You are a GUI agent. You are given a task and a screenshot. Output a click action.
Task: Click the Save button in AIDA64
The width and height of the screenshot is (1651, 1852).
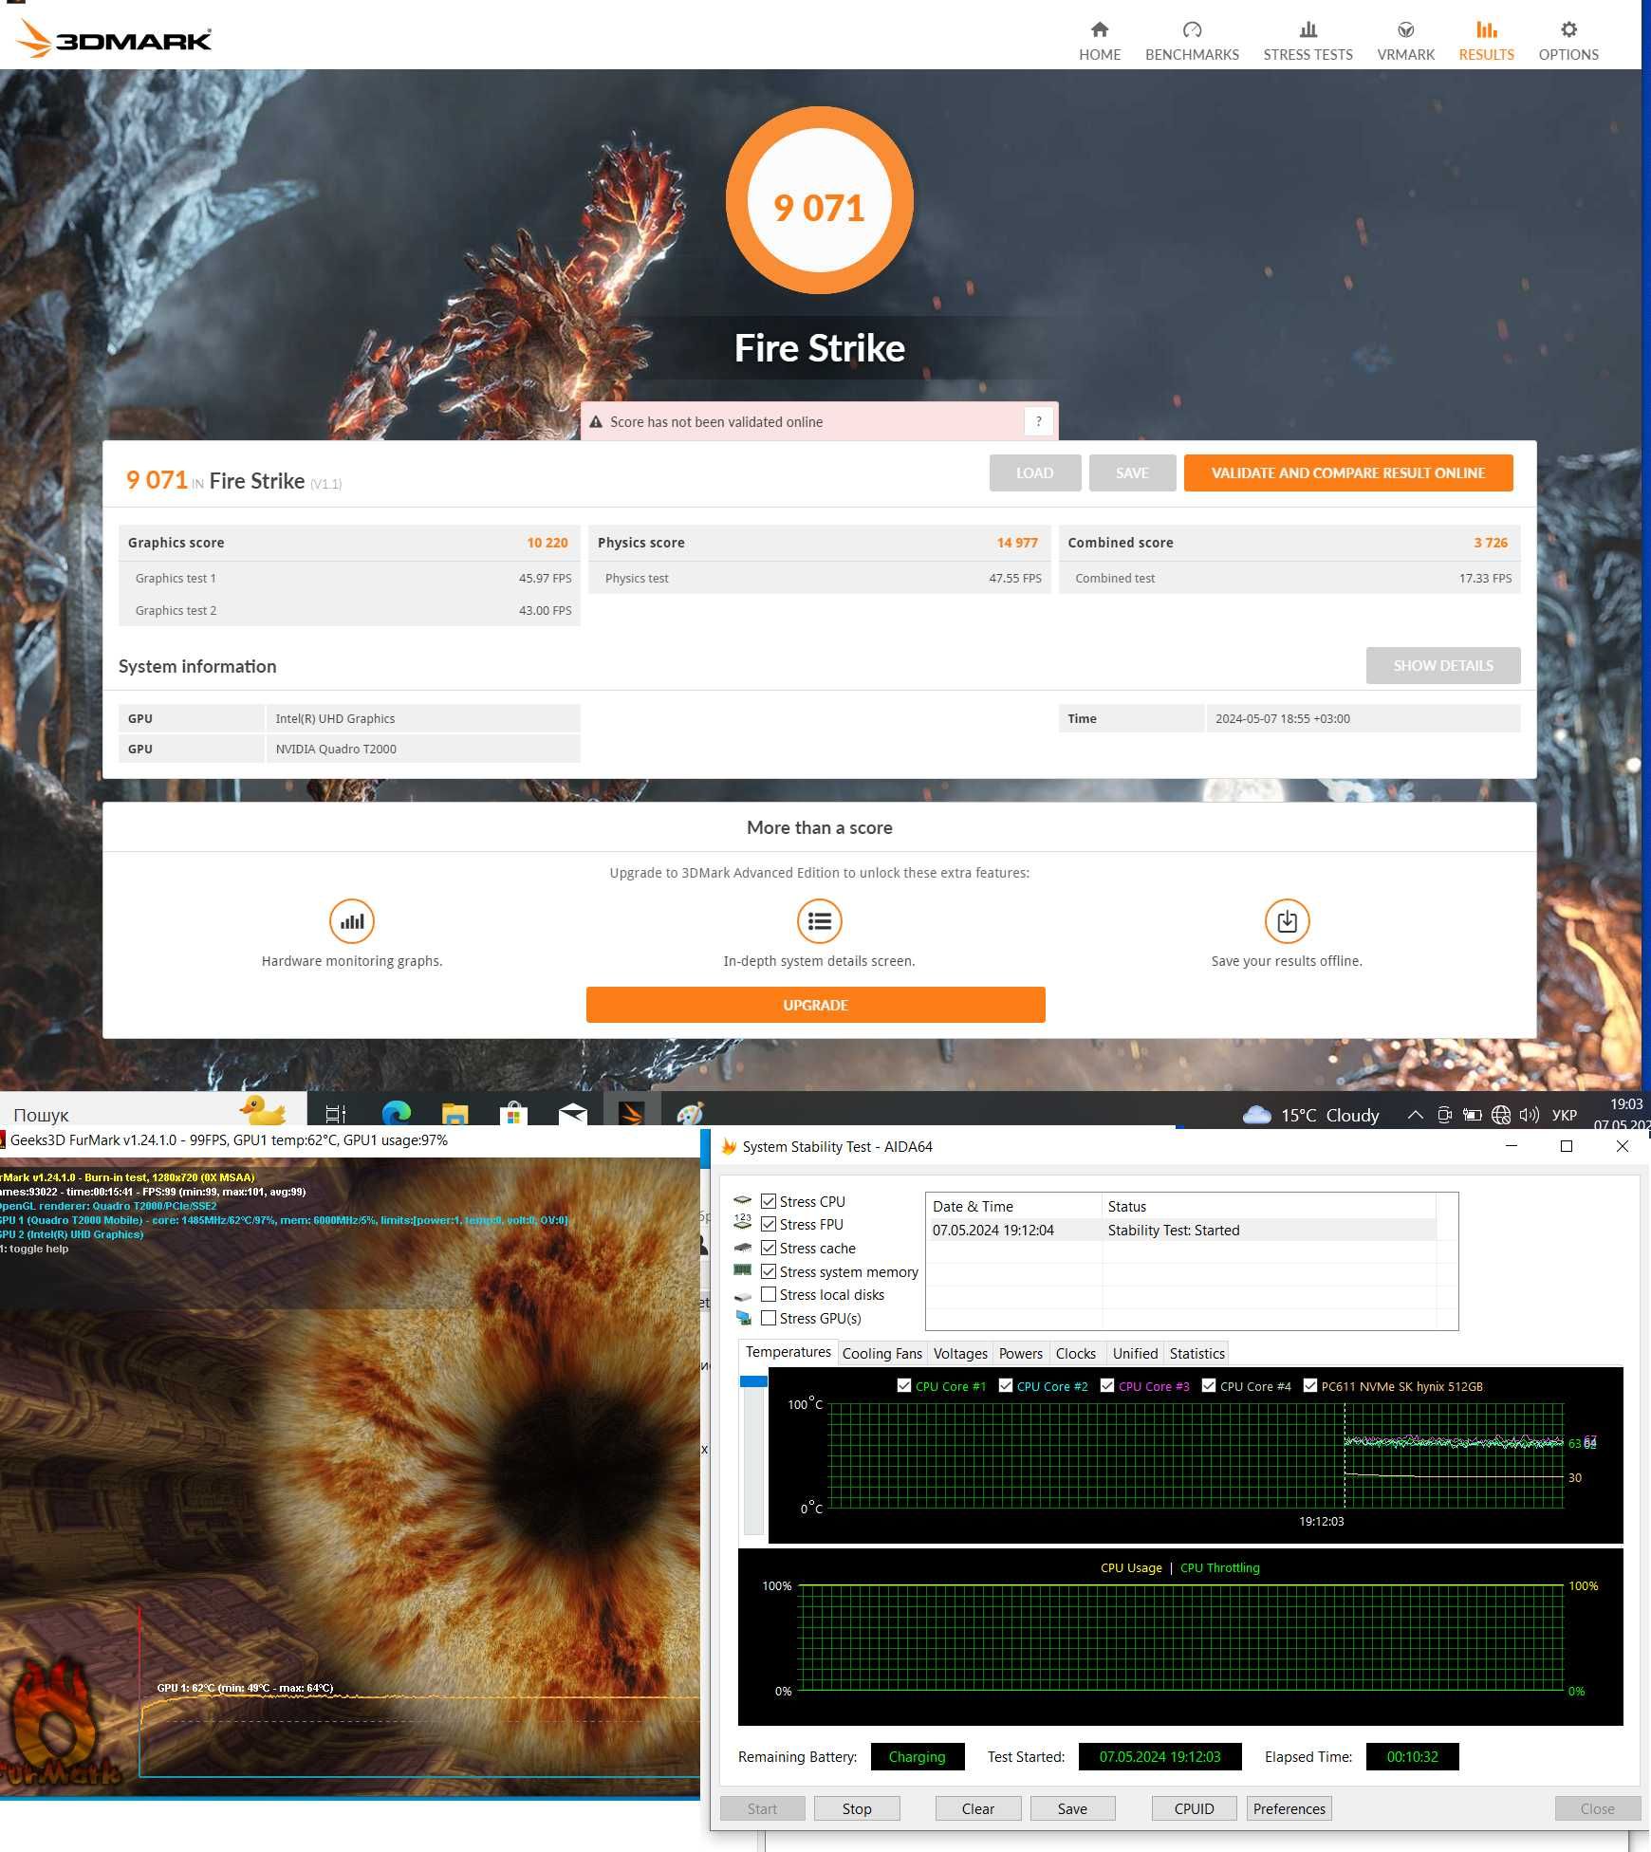coord(1072,1808)
